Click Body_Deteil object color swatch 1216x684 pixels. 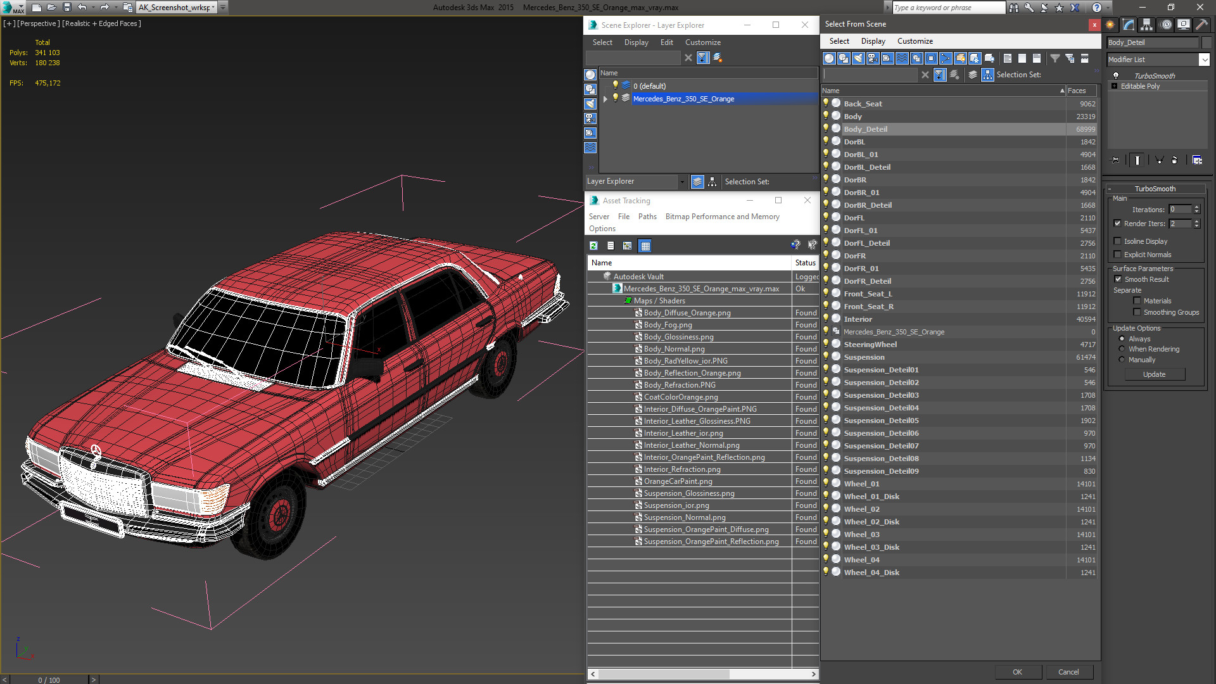[1206, 42]
